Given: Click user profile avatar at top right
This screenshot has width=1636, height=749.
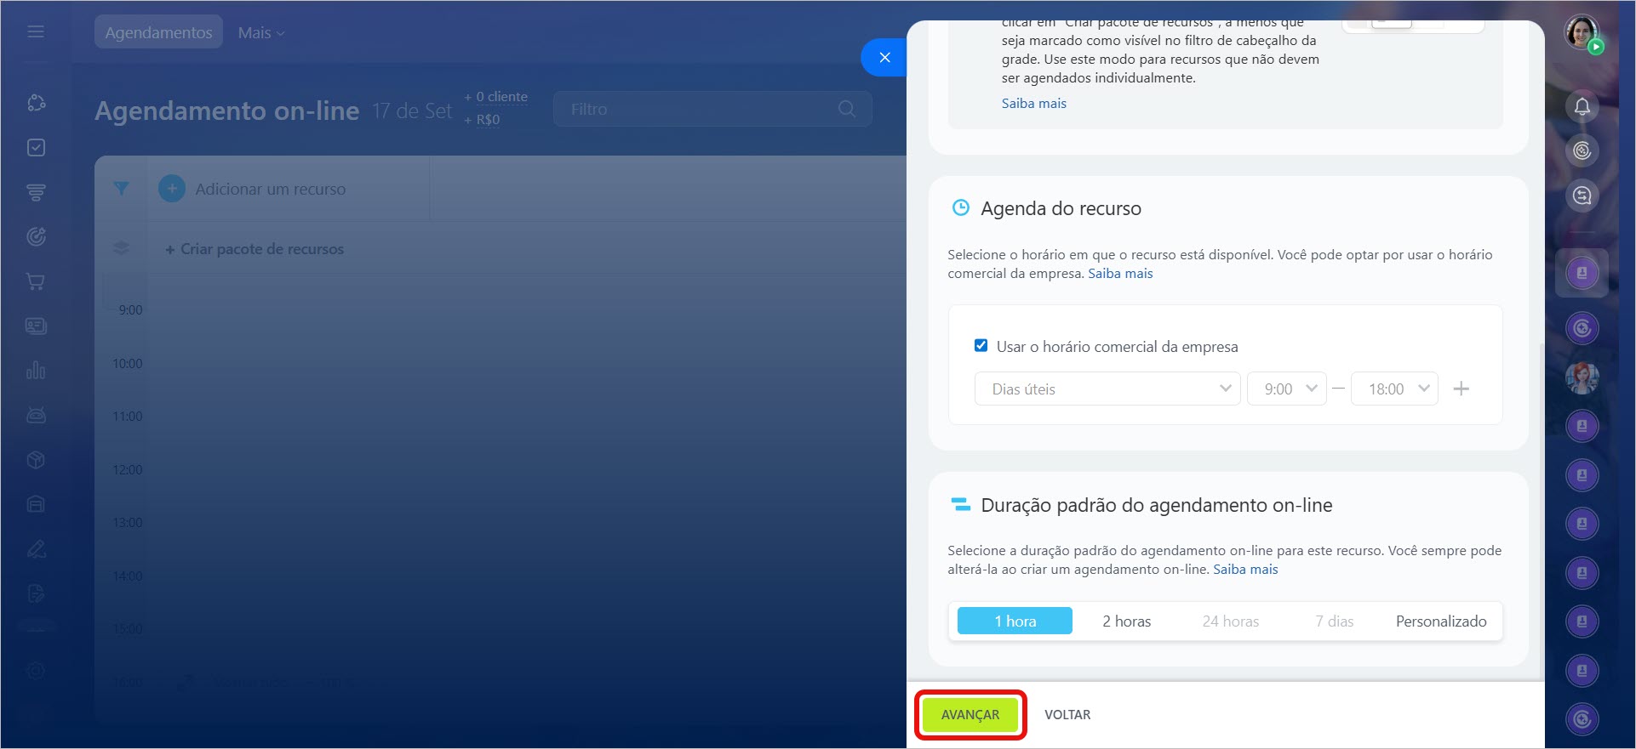Looking at the screenshot, I should point(1582,32).
